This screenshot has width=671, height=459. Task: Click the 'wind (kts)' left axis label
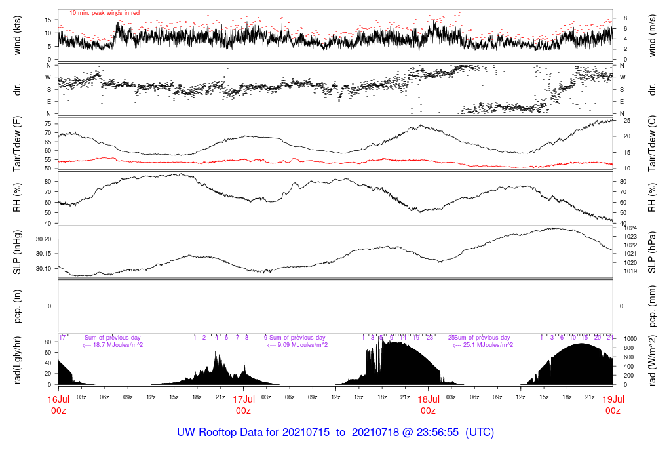click(17, 35)
